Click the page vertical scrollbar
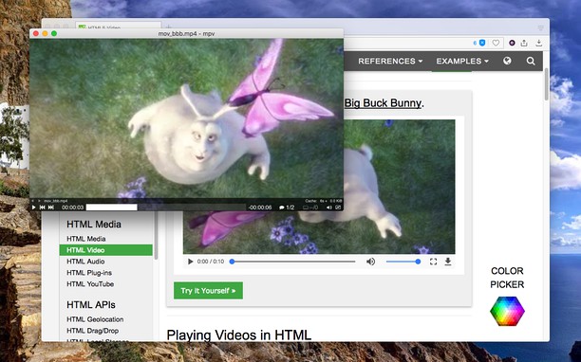 tap(546, 84)
